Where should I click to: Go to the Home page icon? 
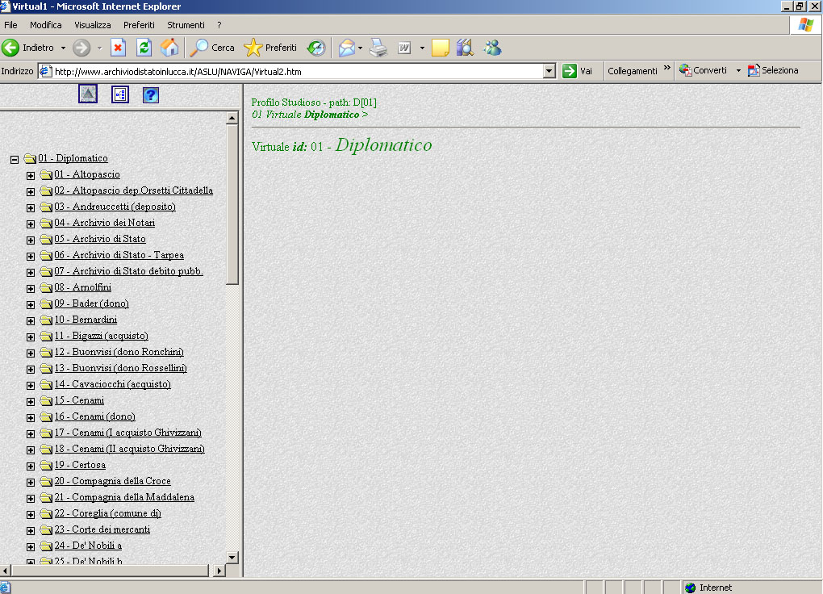(169, 48)
